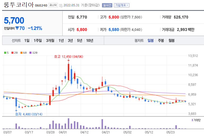Click the 저가 5,580 value
Viewport: 204px width, 137px height.
point(114,30)
